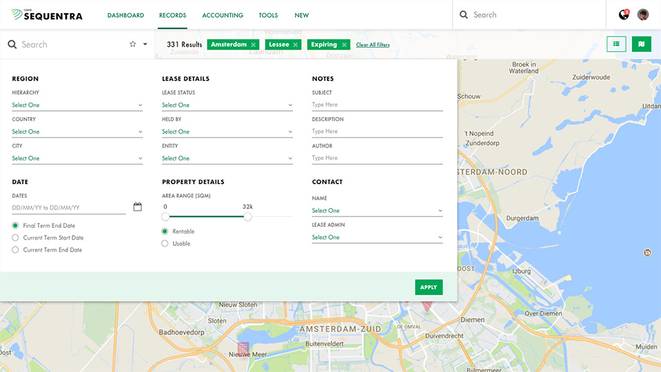
Task: Click the Sequentra logo
Action: click(x=47, y=15)
